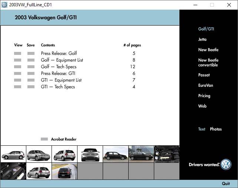Click the 'GTI — Tech Specs' contents text
Image resolution: width=238 pixels, height=188 pixels.
click(58, 87)
